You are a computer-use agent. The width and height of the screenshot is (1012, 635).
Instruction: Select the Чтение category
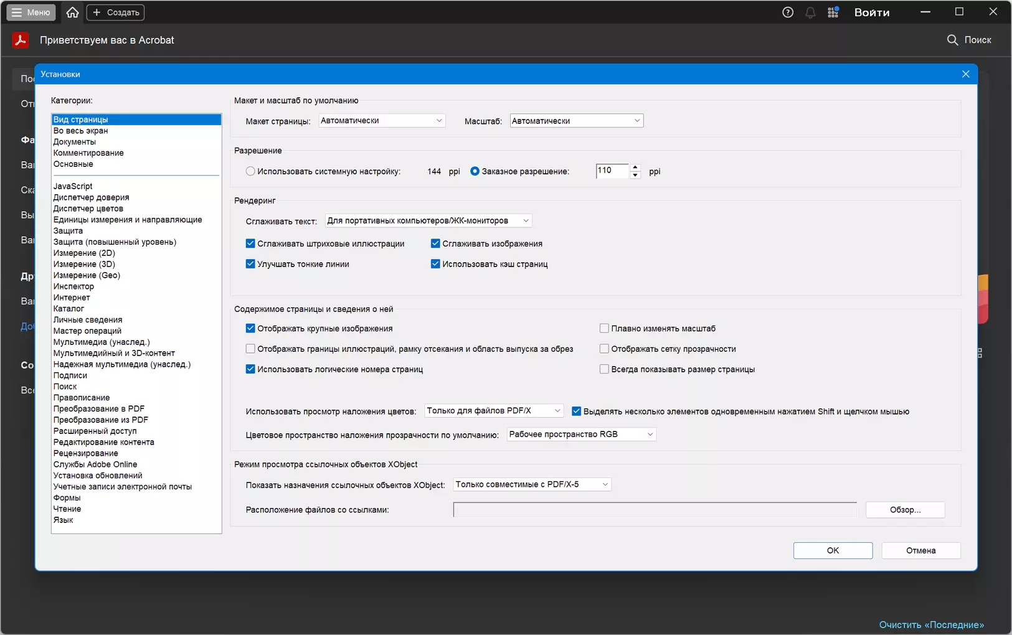(x=136, y=509)
